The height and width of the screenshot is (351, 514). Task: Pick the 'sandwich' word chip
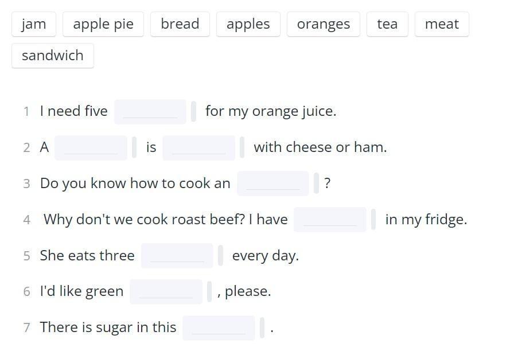(x=52, y=56)
